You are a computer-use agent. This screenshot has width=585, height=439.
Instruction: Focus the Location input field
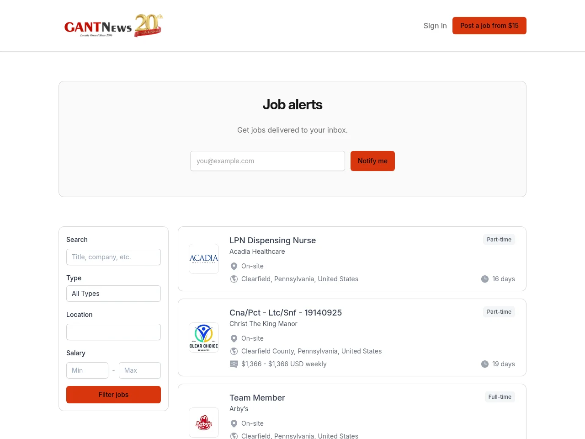pos(113,332)
